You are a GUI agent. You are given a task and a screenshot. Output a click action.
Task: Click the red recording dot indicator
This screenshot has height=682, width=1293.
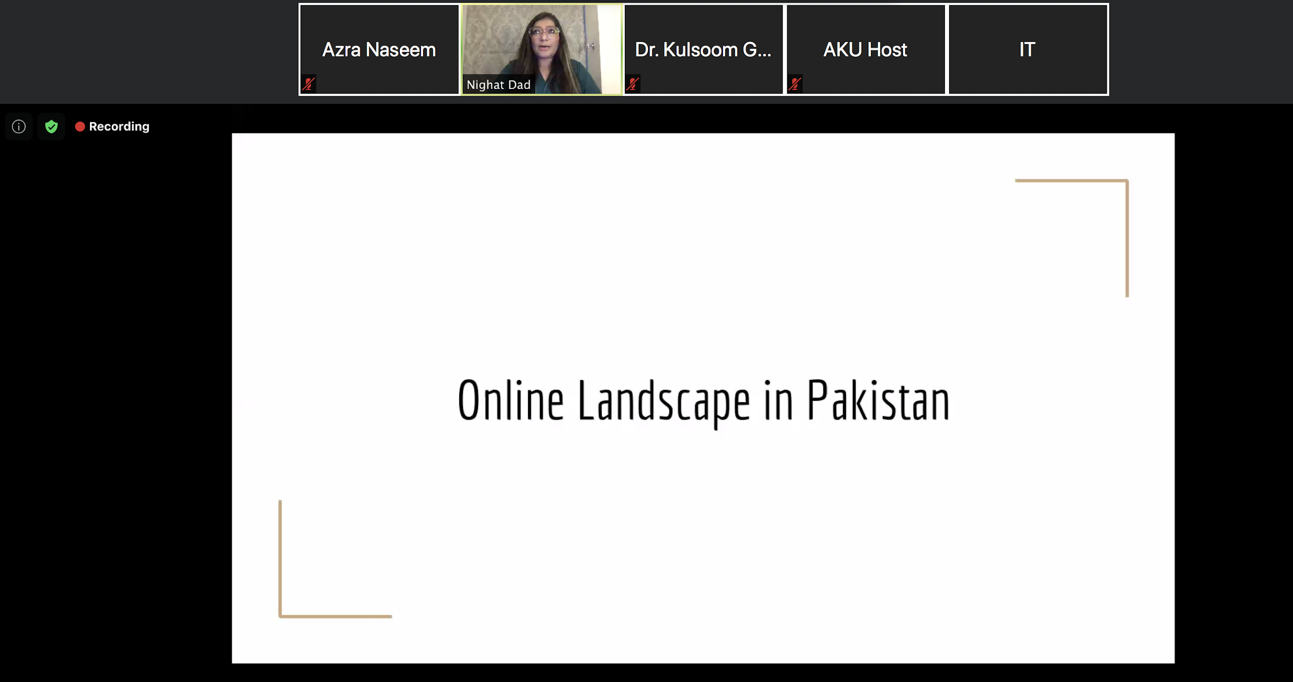pos(80,127)
